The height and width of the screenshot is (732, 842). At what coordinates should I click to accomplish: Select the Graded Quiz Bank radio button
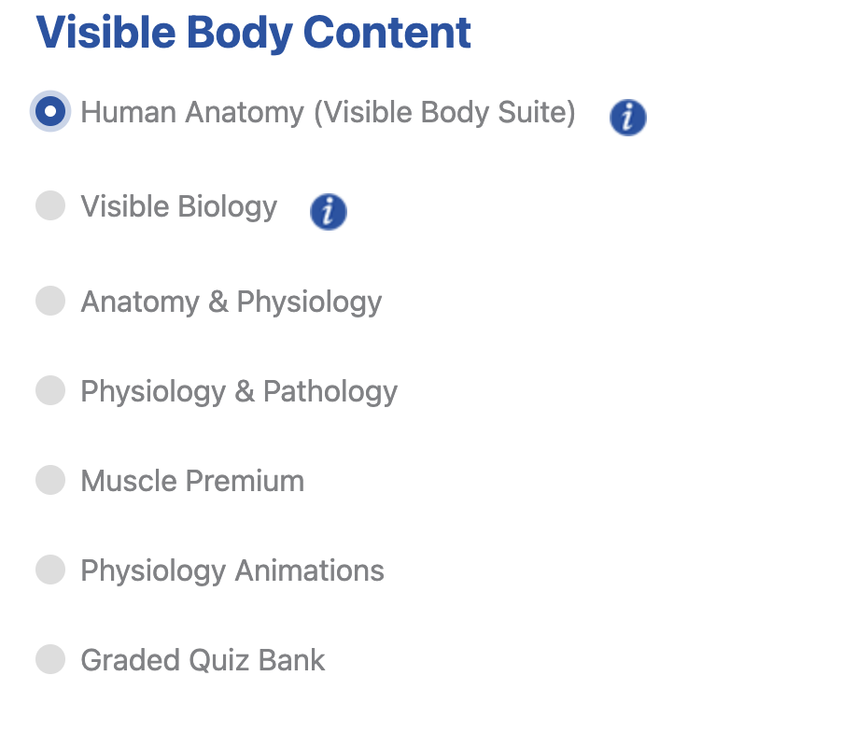coord(49,659)
